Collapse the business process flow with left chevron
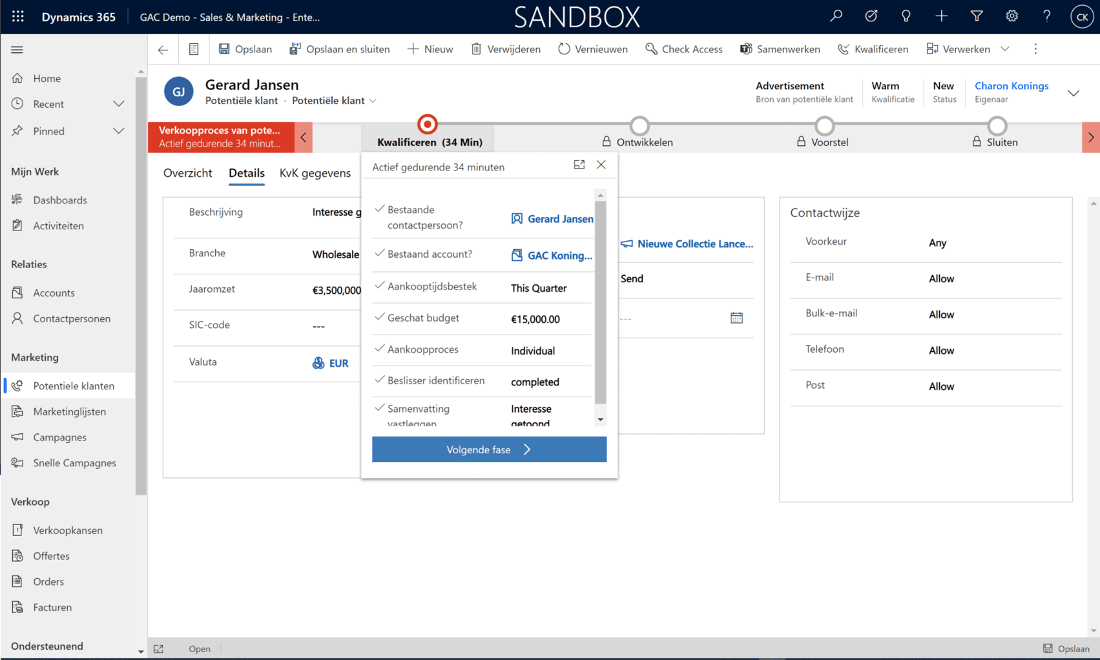The height and width of the screenshot is (660, 1100). (304, 137)
